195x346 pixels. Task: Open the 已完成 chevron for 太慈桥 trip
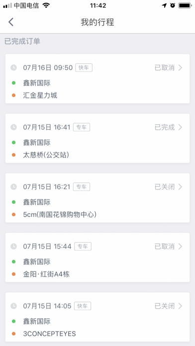[x=180, y=127]
